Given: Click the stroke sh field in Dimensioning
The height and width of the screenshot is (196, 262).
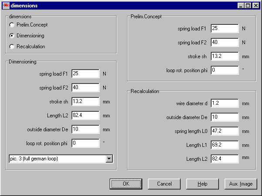Looking at the screenshot, I should (86, 102).
